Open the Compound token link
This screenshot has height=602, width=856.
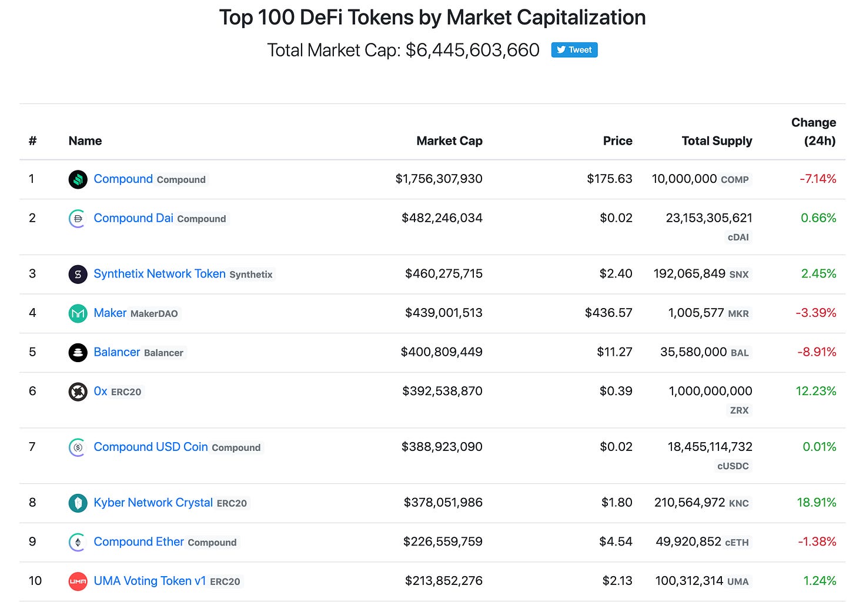point(123,179)
